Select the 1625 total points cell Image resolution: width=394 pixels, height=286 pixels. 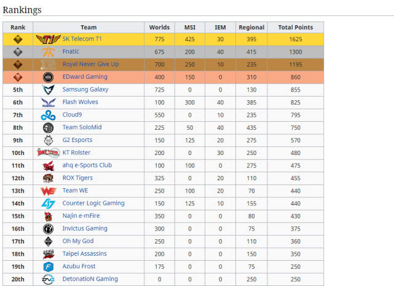point(296,39)
